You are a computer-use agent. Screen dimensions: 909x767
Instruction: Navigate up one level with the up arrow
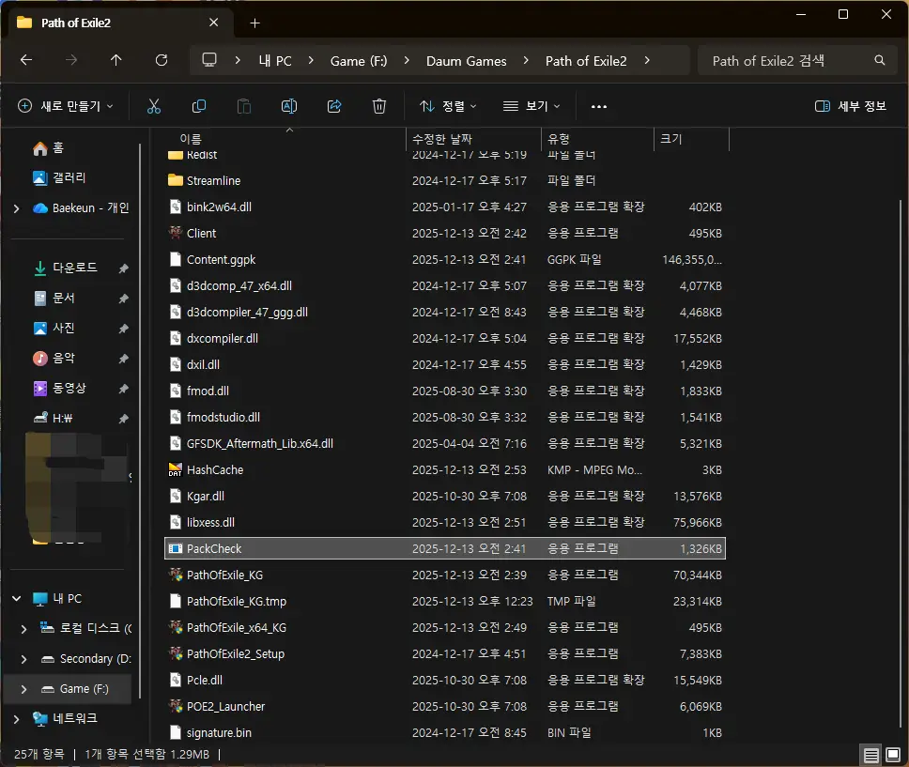point(115,60)
